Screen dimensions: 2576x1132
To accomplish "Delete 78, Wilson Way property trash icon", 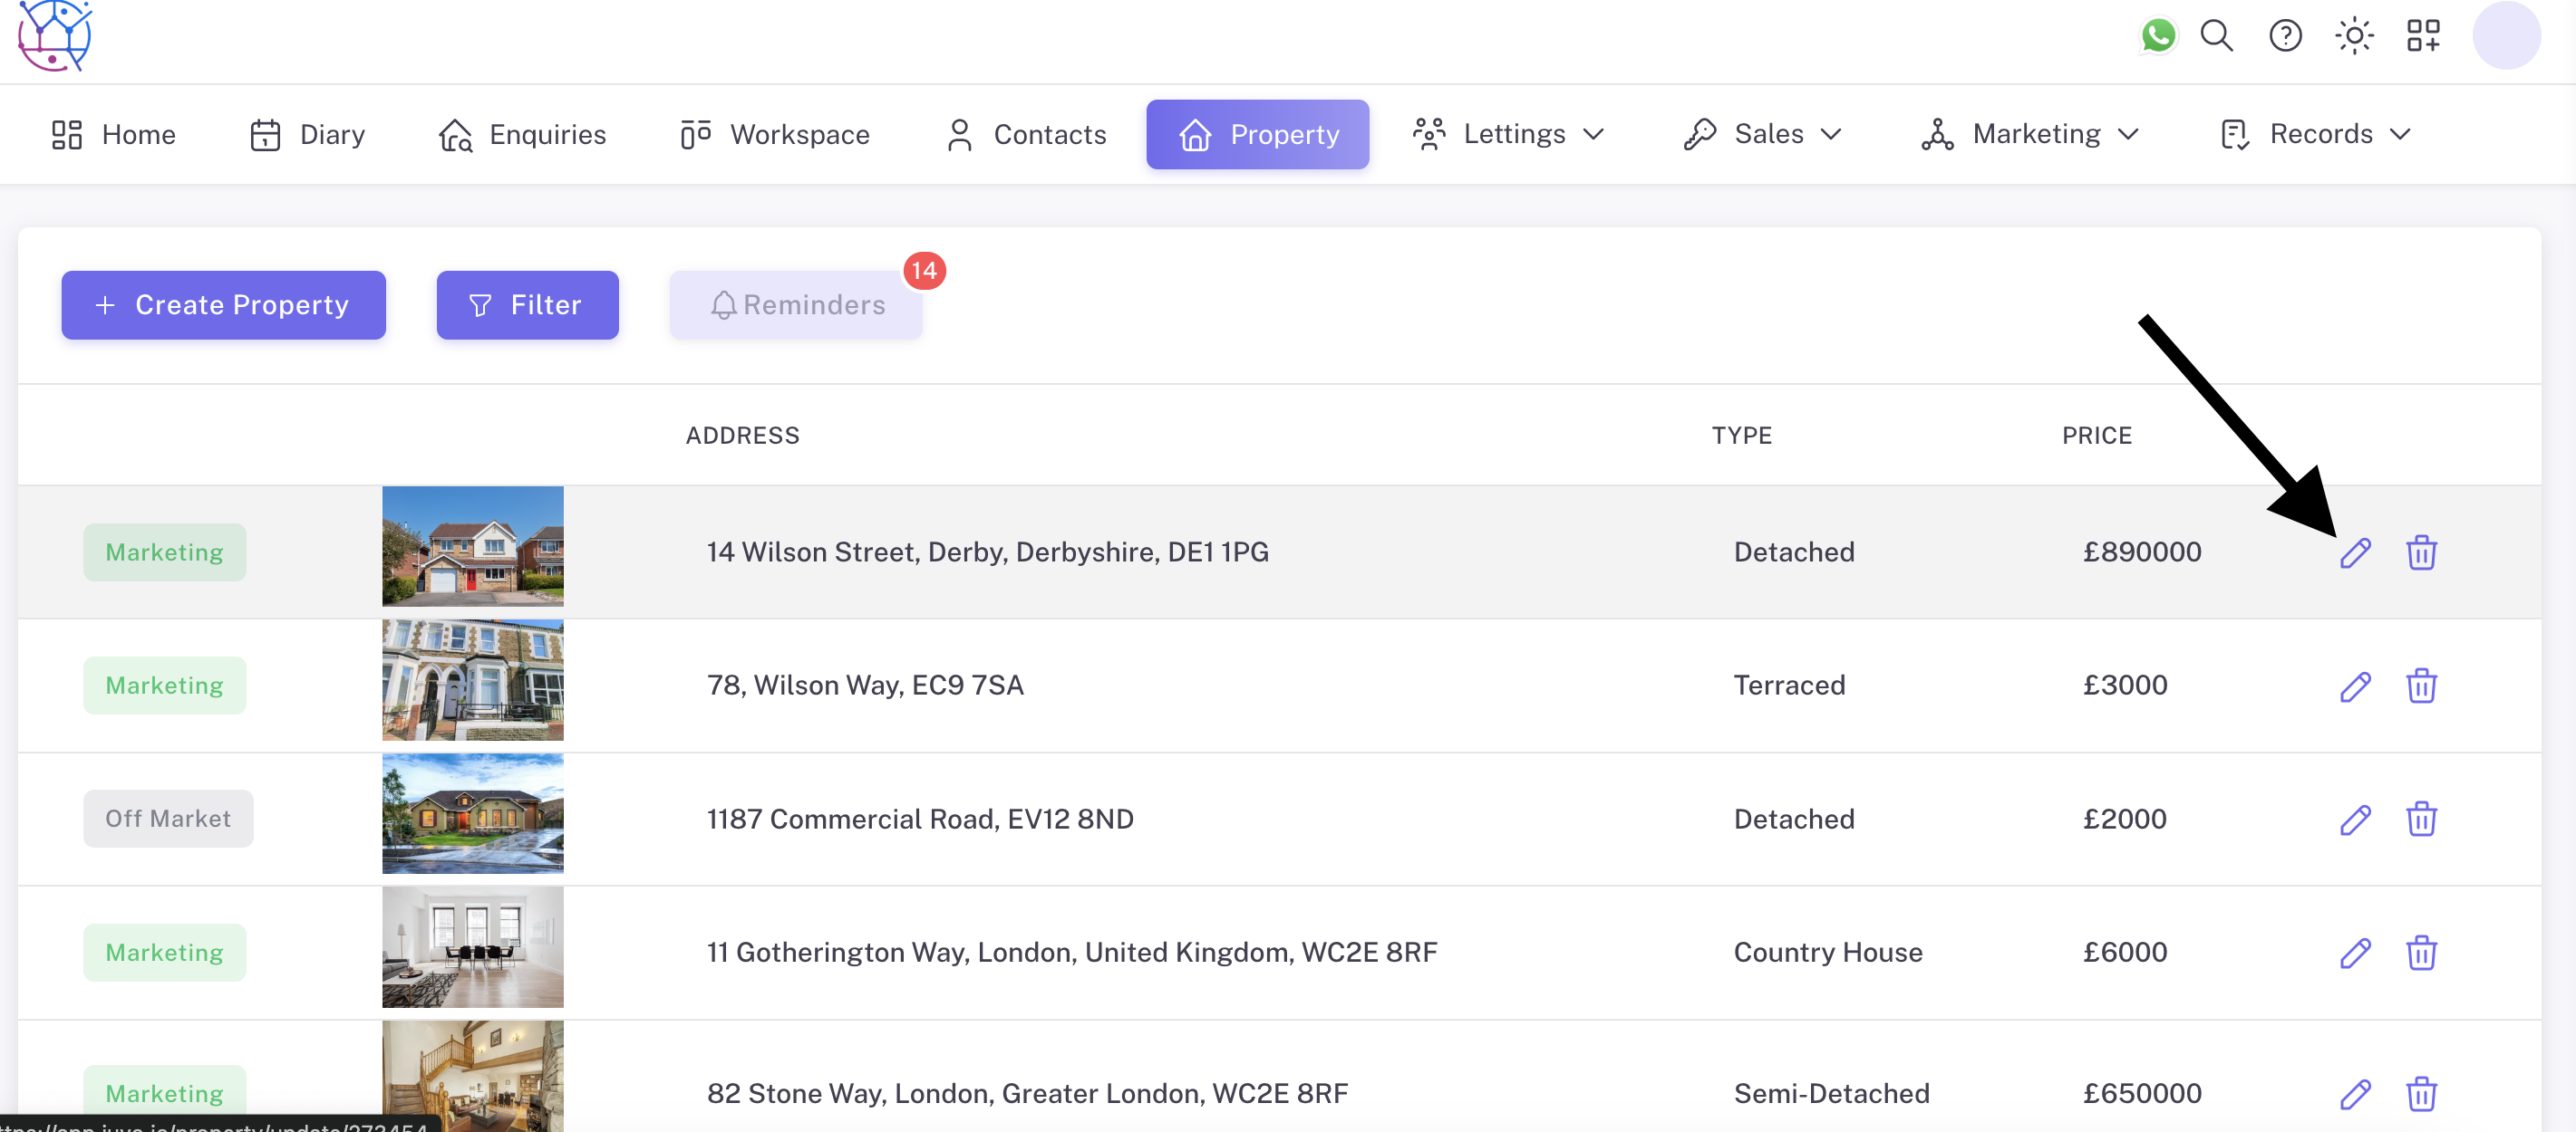I will 2420,686.
